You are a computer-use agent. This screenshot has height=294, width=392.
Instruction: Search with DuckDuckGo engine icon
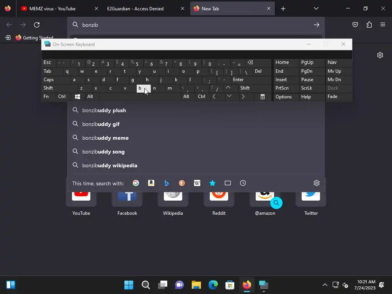tap(182, 183)
